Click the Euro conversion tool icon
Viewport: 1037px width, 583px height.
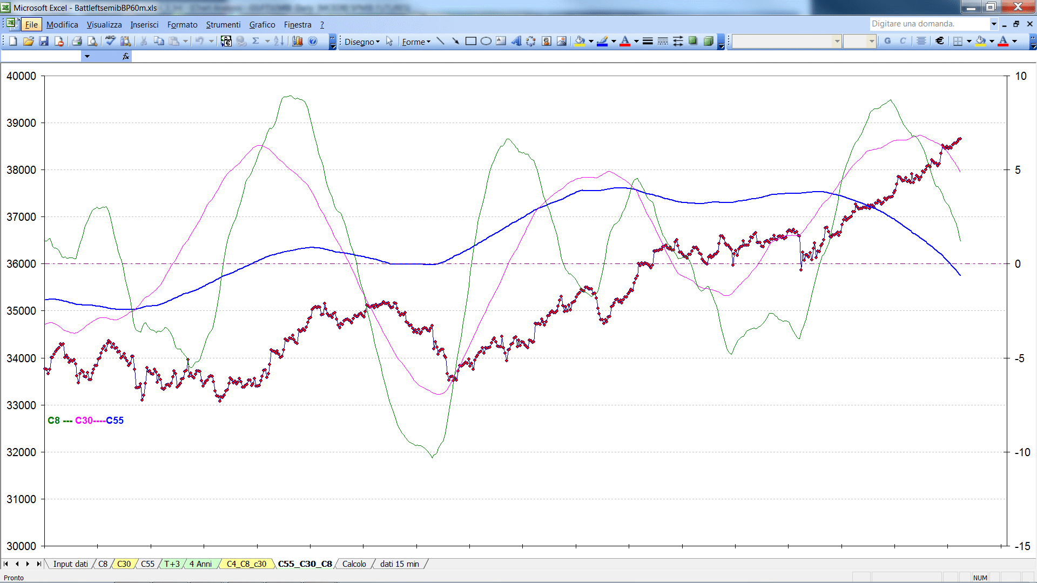click(226, 41)
